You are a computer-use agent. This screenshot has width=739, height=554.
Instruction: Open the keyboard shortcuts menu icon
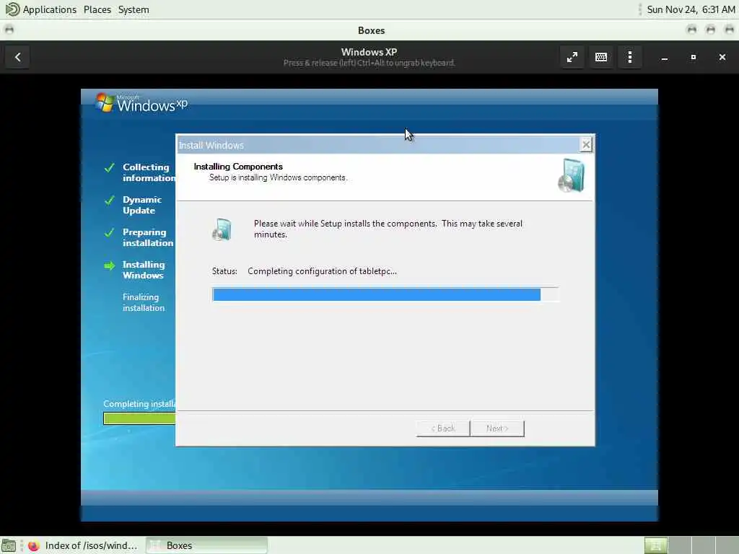pos(601,57)
